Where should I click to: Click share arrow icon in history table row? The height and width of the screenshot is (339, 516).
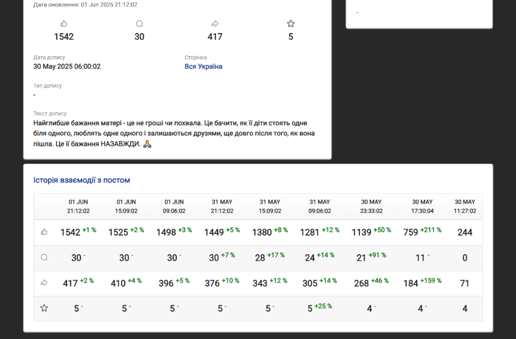(x=45, y=282)
